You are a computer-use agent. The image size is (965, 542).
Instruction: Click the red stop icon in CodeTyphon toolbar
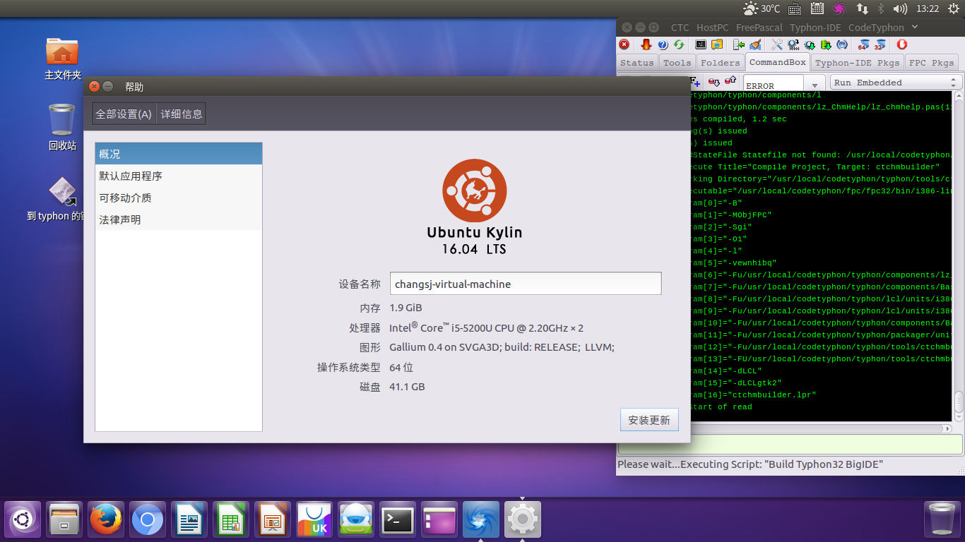pos(624,44)
